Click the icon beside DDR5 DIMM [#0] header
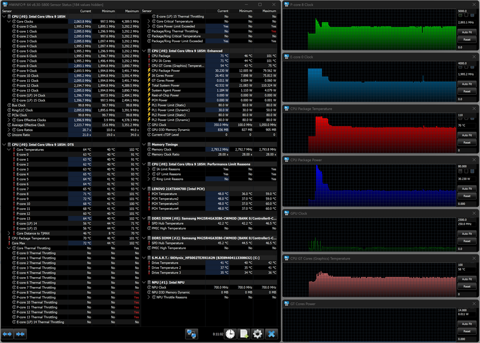This screenshot has width=480, height=343. [x=149, y=218]
